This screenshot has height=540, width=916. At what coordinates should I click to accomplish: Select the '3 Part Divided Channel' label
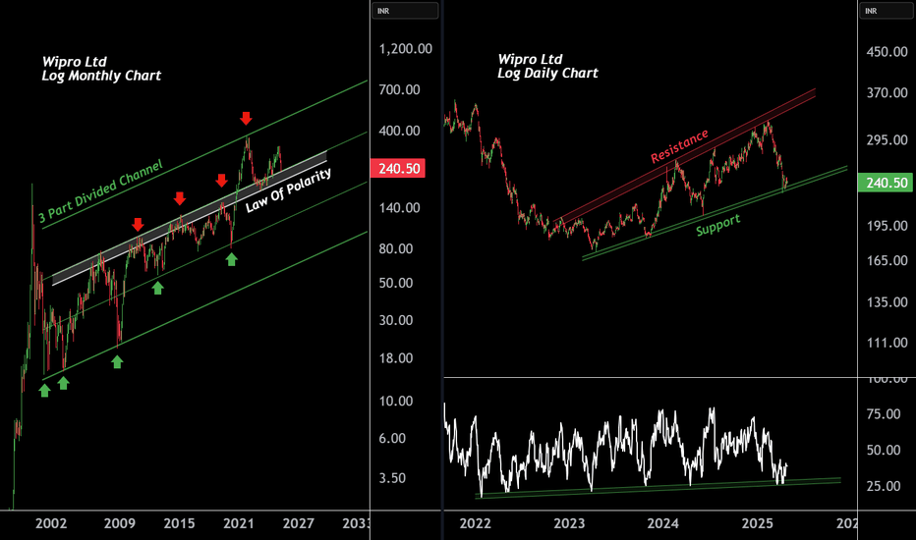coord(100,191)
